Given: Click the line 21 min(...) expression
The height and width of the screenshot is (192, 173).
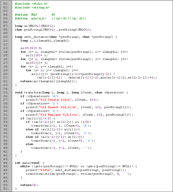Looking at the screenshot, I should point(97,78).
